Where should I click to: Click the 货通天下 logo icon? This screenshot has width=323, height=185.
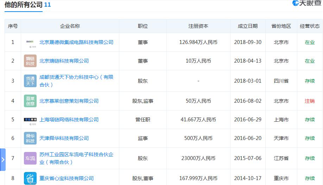pos(30,81)
